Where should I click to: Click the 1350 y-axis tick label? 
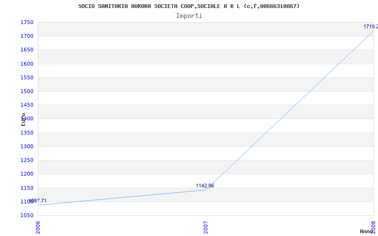tap(27, 133)
